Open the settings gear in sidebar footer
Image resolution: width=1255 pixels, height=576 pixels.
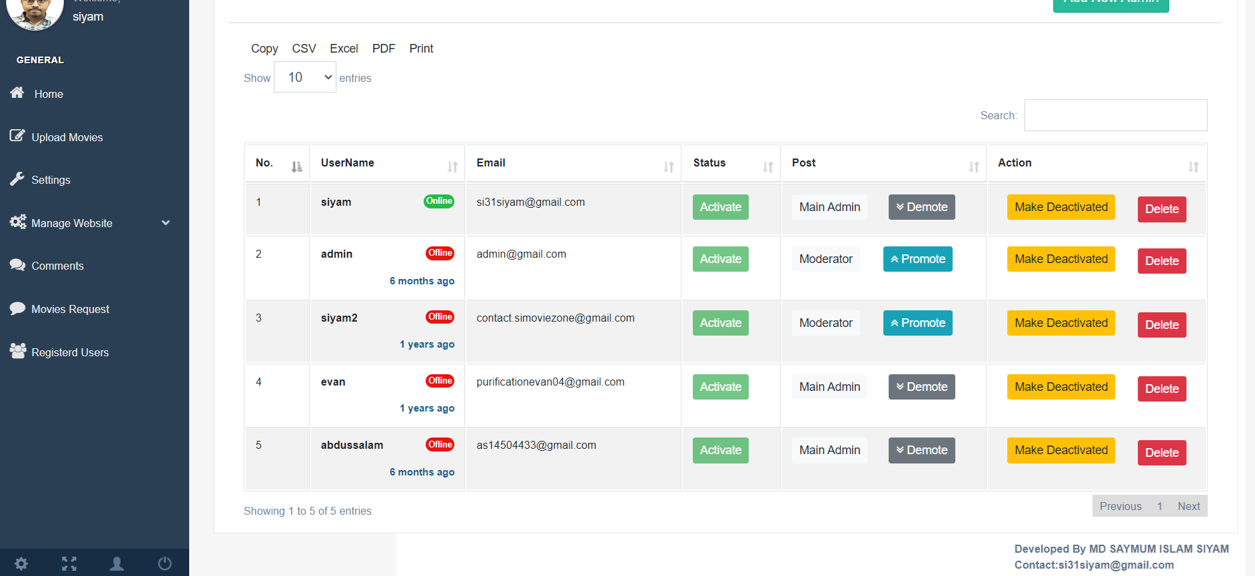pos(21,564)
